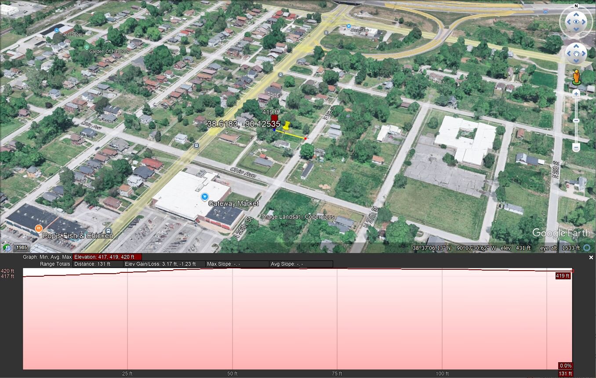Click the Garden Of Harmony place marker
This screenshot has height=378, width=596.
(87, 46)
